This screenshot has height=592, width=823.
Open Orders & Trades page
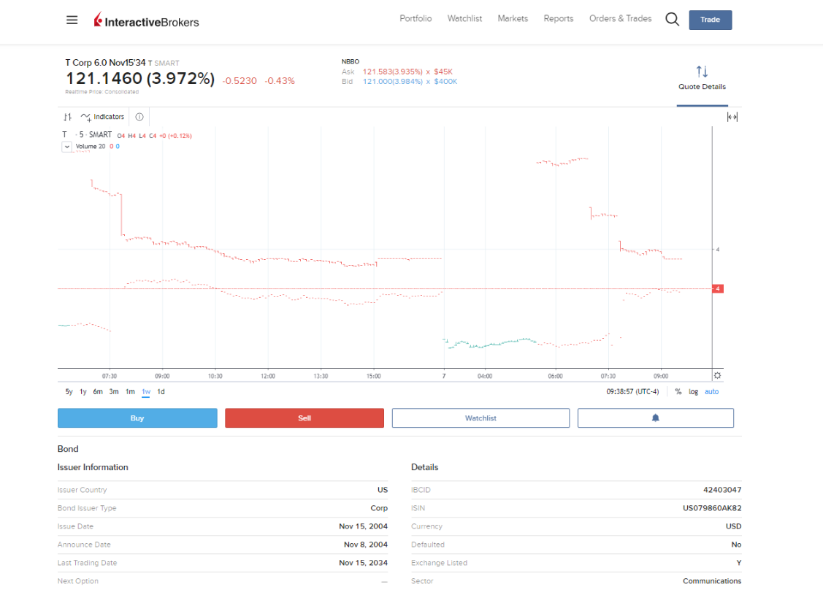(x=621, y=18)
